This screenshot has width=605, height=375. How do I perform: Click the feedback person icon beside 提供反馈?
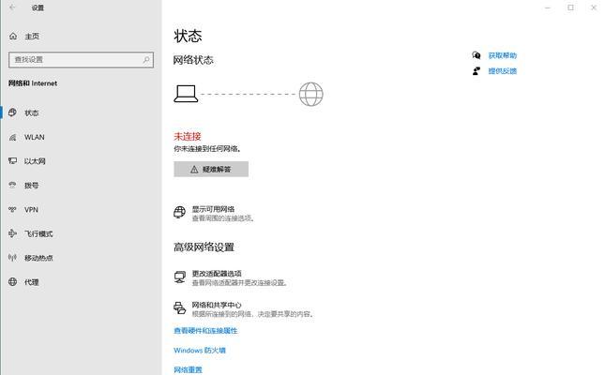click(x=476, y=71)
